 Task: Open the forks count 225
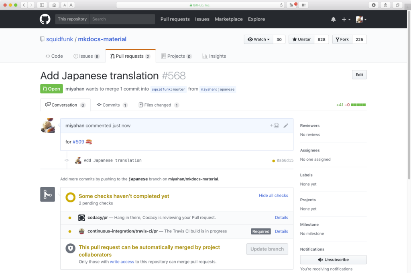(x=359, y=40)
